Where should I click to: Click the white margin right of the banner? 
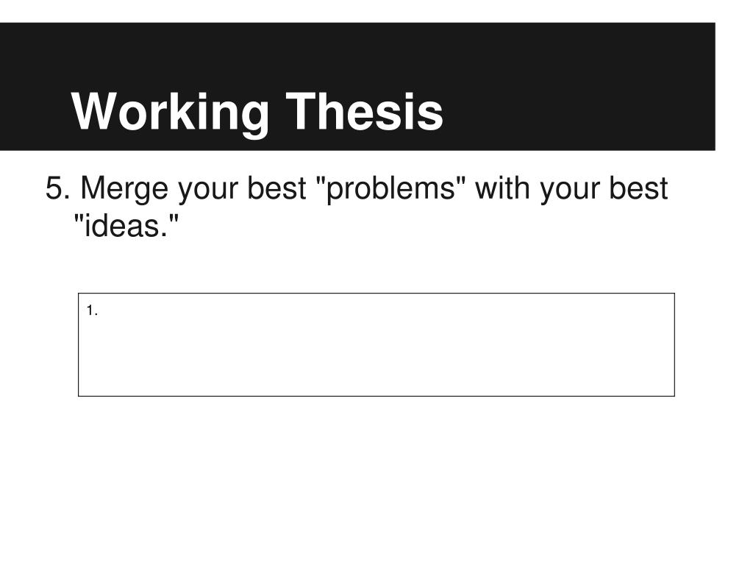(735, 87)
